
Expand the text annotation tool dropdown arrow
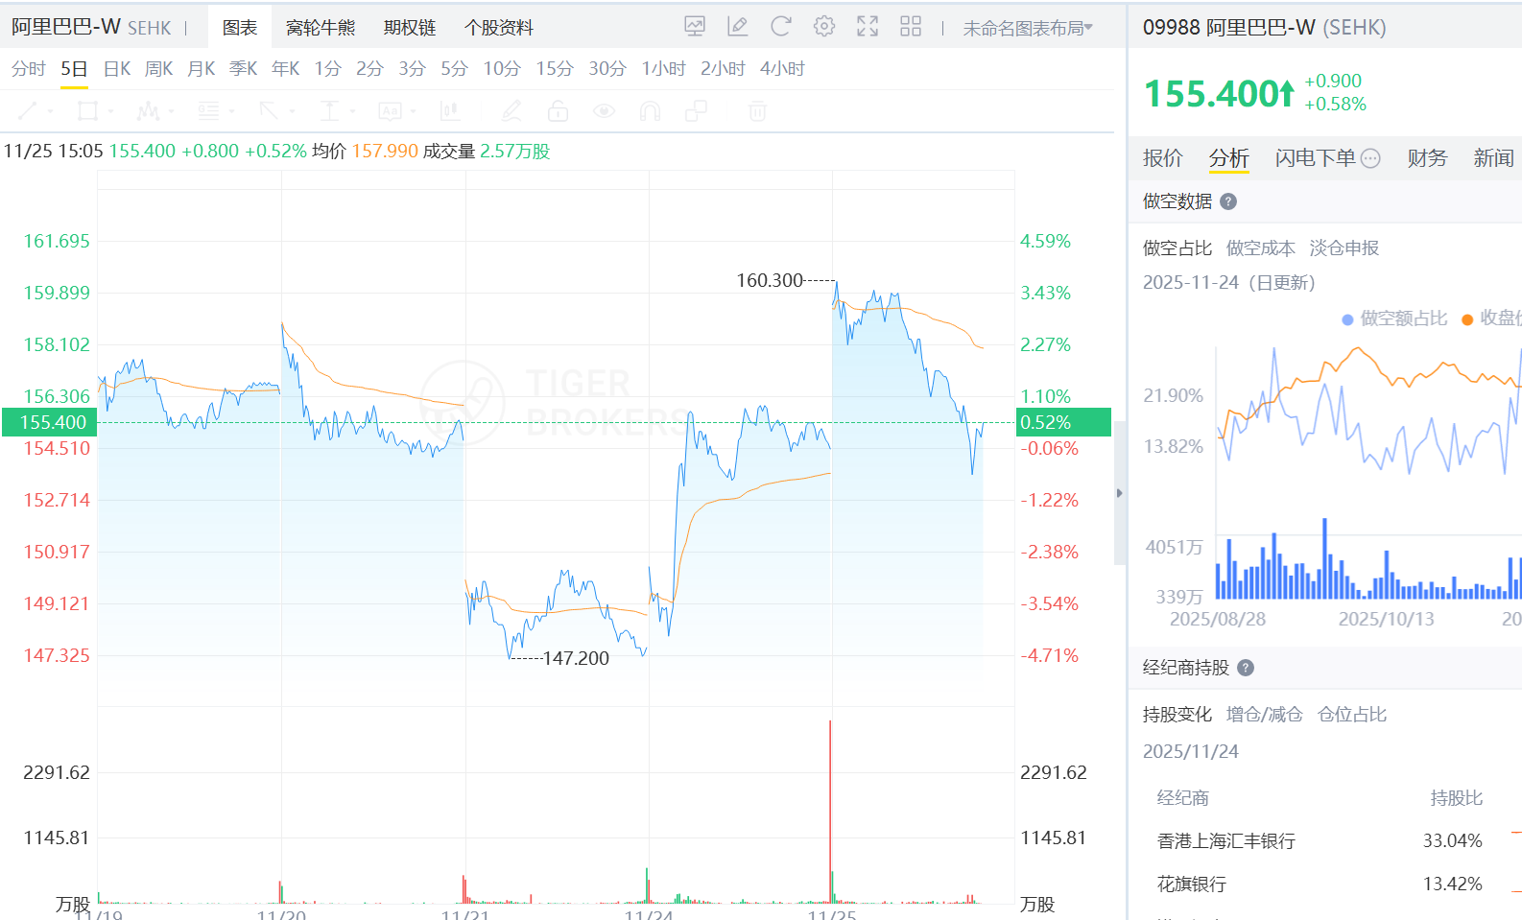click(x=413, y=112)
